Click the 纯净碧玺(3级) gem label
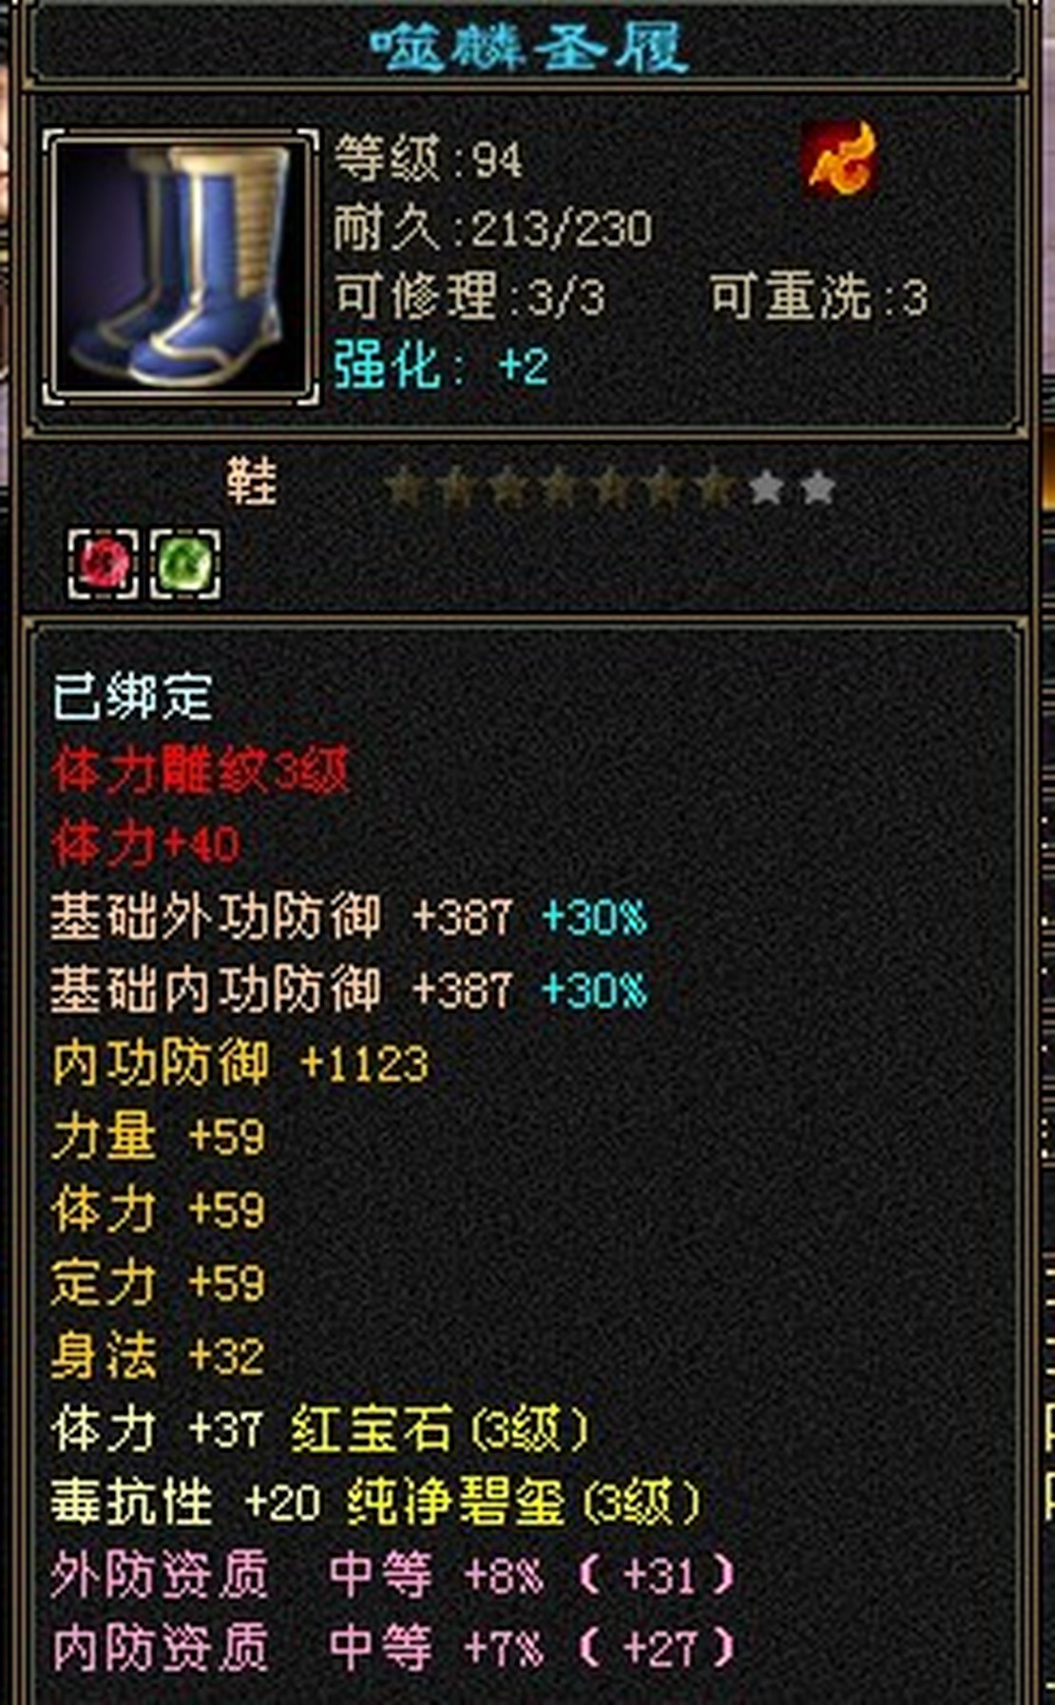The image size is (1055, 1705). 524,1502
